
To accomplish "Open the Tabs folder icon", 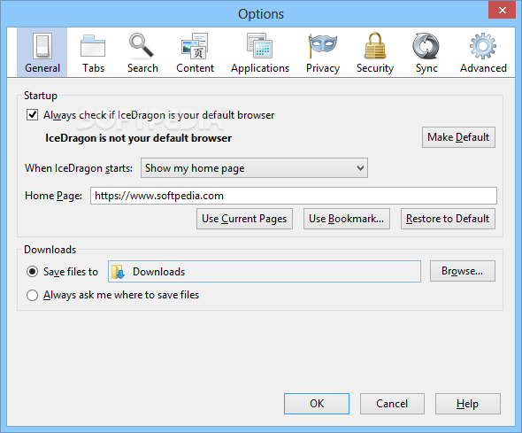I will pos(93,46).
